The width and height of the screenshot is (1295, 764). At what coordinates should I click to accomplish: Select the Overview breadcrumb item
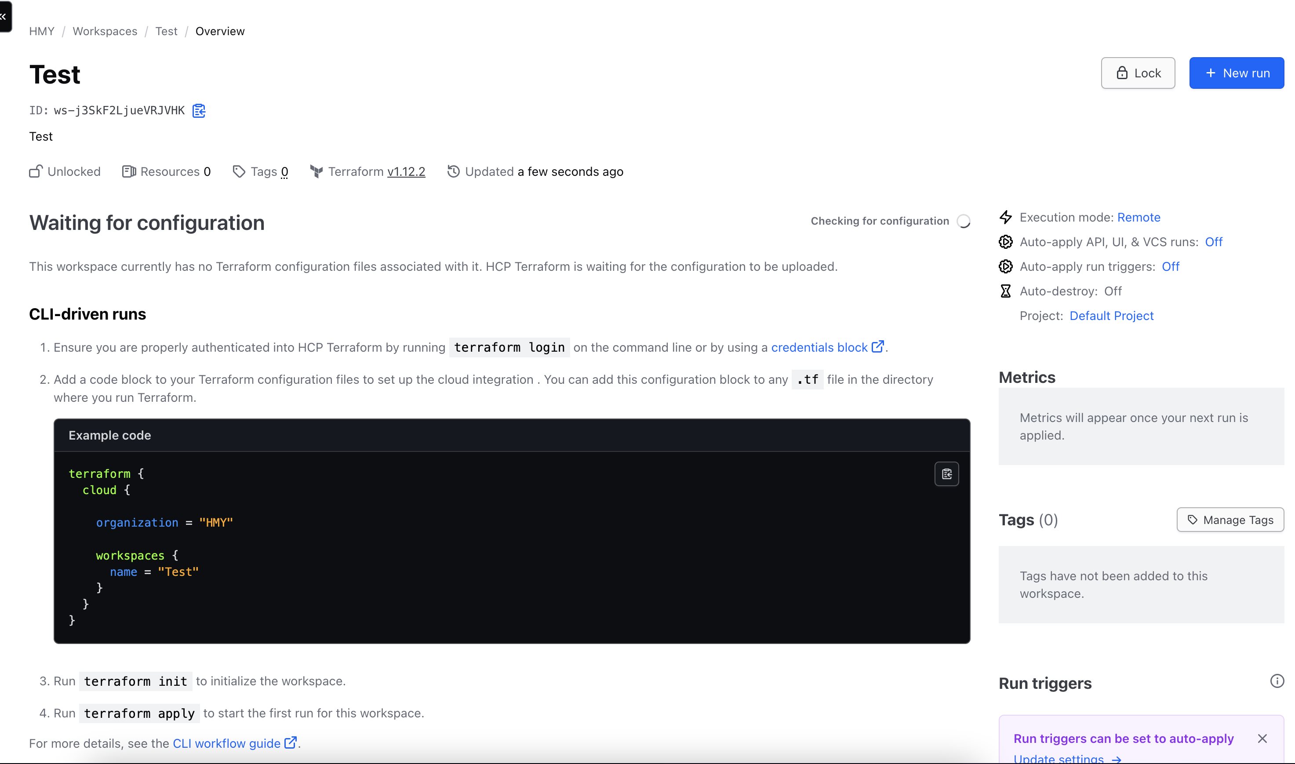click(220, 31)
